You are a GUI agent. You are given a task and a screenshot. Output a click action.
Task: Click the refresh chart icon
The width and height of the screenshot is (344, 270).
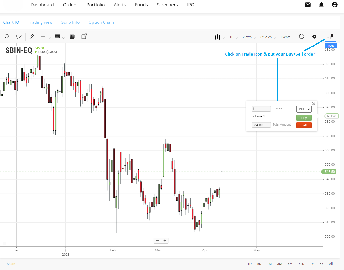pos(302,37)
